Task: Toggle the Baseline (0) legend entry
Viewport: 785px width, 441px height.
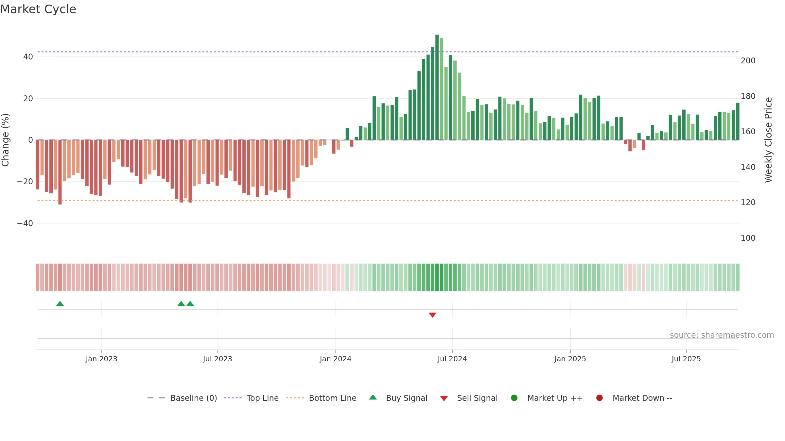Action: point(182,398)
